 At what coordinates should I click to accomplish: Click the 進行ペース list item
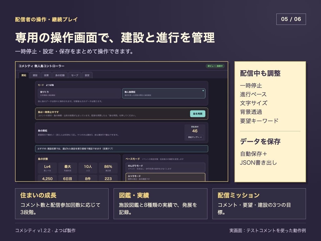pos(253,94)
